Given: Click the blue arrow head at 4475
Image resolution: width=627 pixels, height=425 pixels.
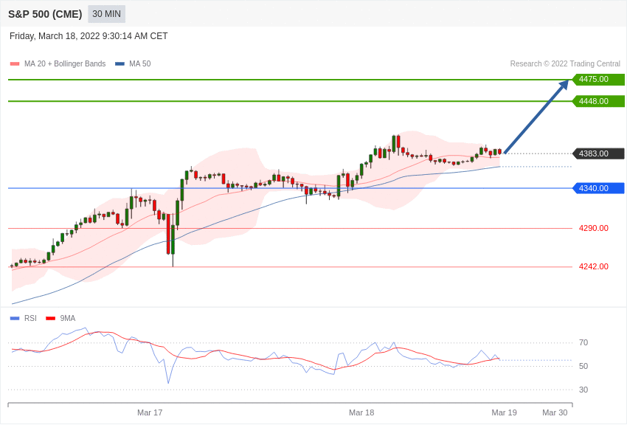Looking at the screenshot, I should tap(564, 85).
